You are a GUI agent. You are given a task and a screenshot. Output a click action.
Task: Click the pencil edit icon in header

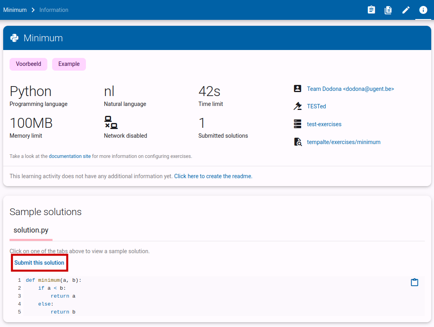[406, 10]
